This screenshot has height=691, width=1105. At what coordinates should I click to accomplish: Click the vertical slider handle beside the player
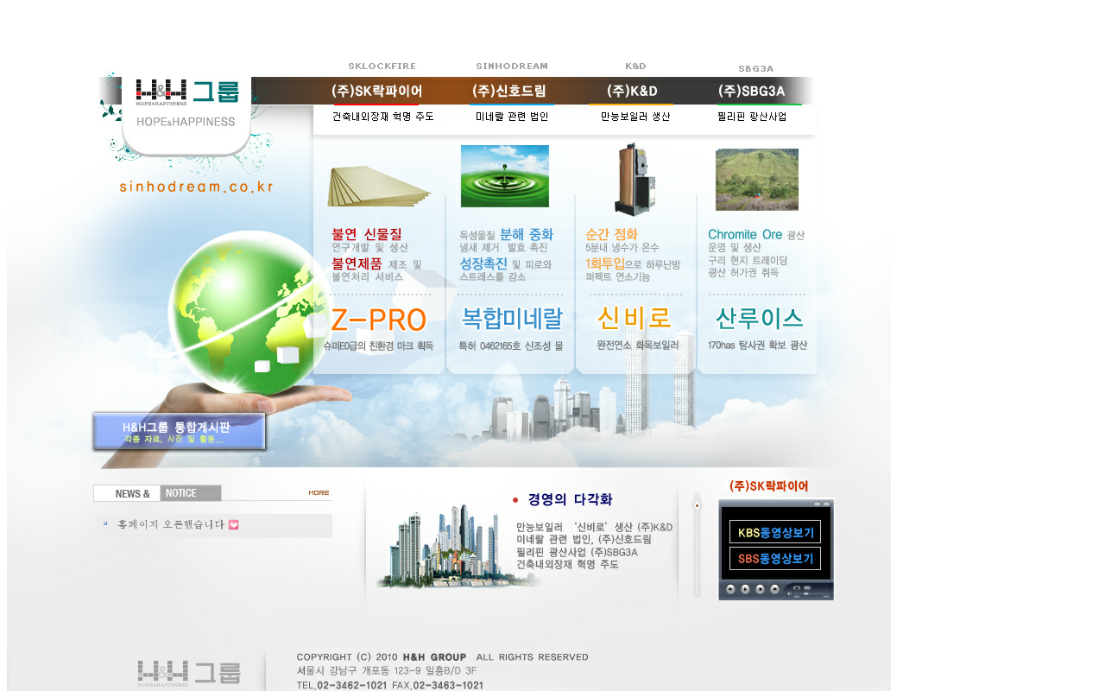[697, 505]
